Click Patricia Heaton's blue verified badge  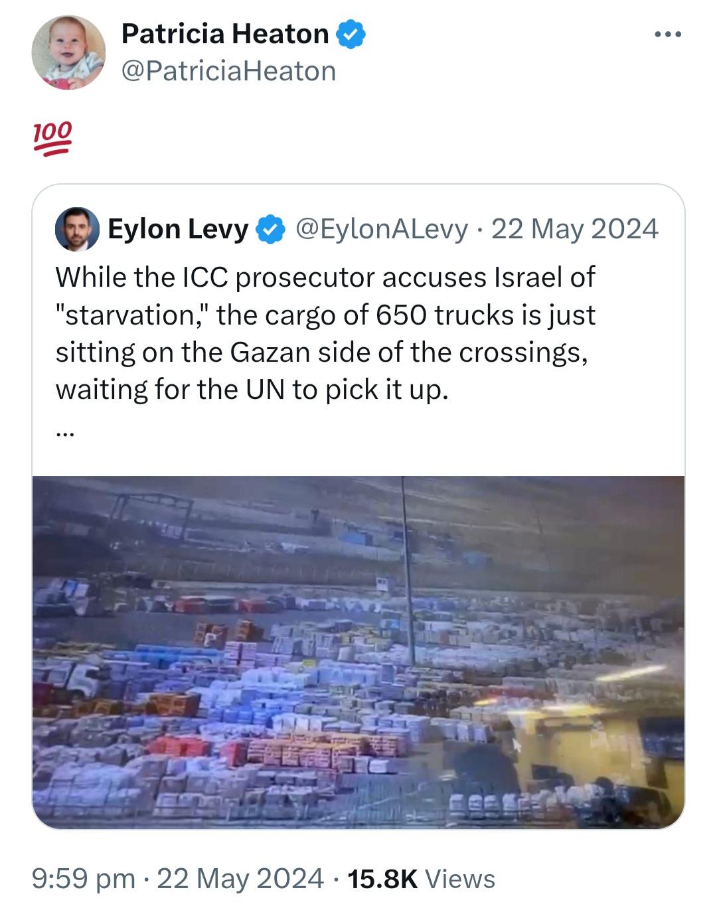point(351,34)
